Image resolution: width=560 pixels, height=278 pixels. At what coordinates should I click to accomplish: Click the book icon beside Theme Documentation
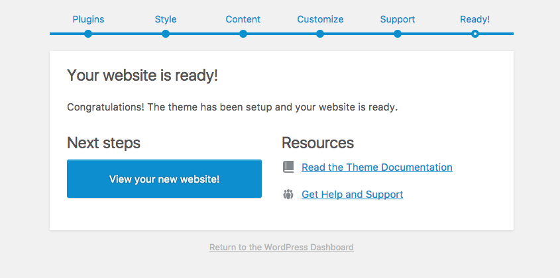(288, 167)
